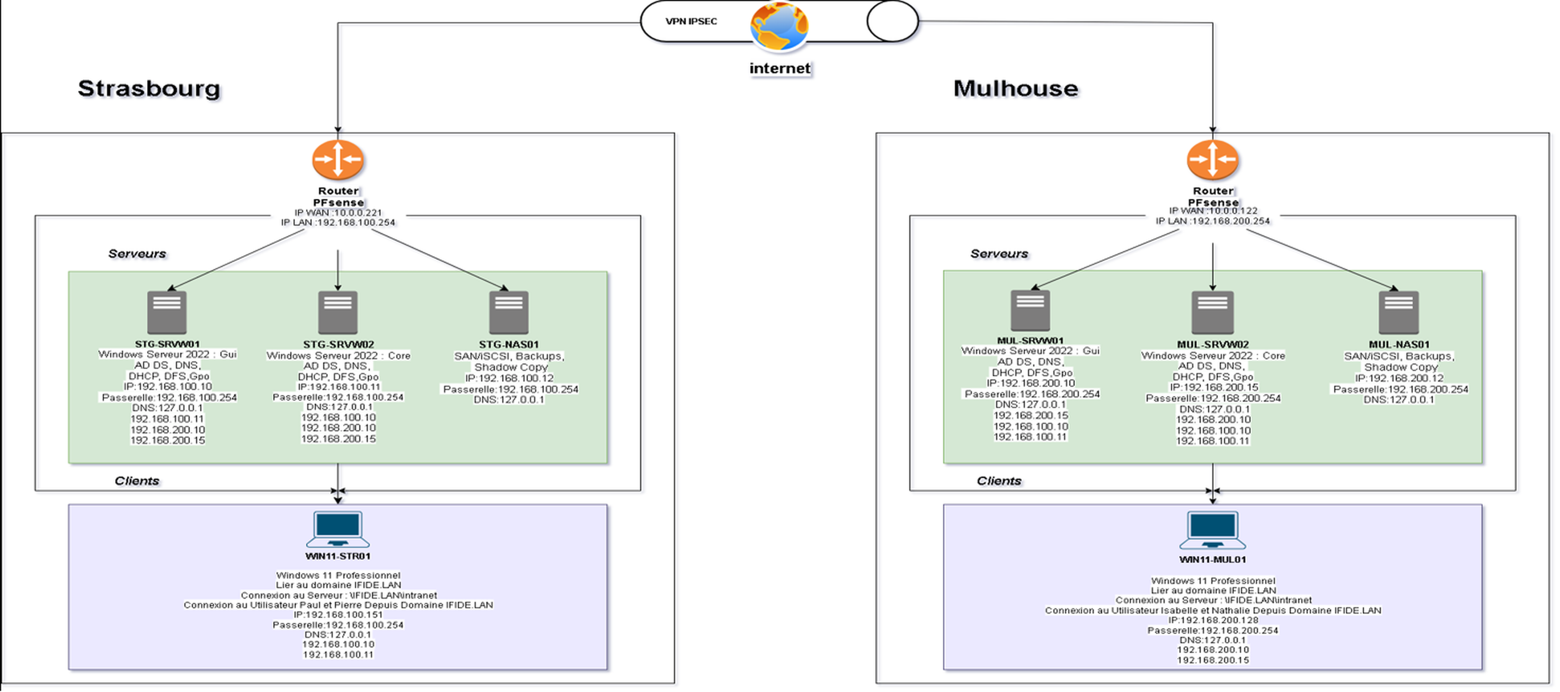
Task: Click the Mulhouse Clients heading label
Action: click(999, 481)
